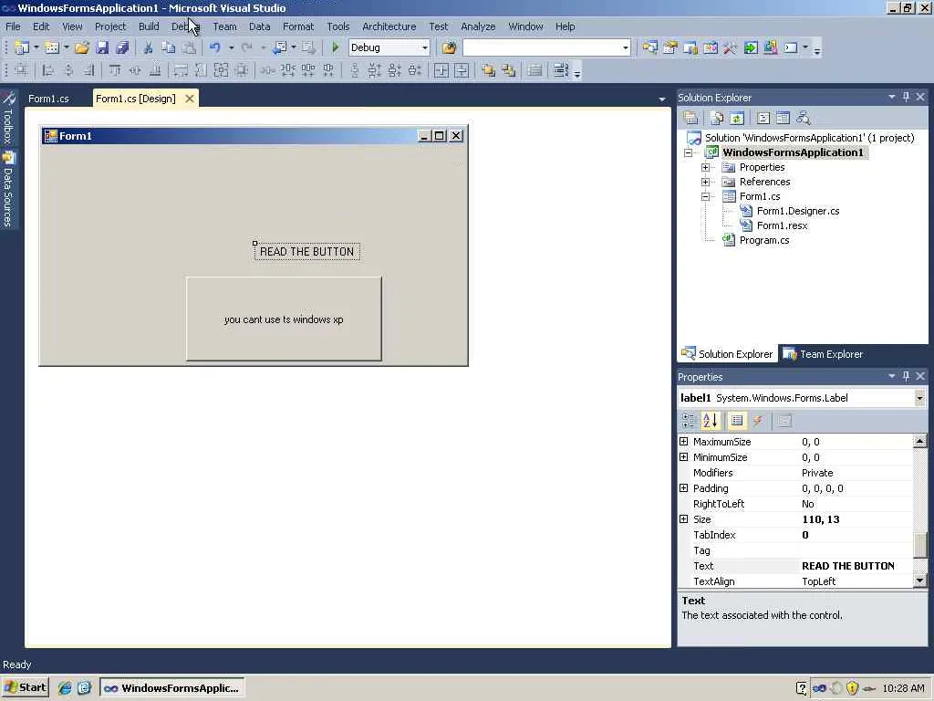Expand the MaximumSize property
Viewport: 934px width, 701px height.
684,442
